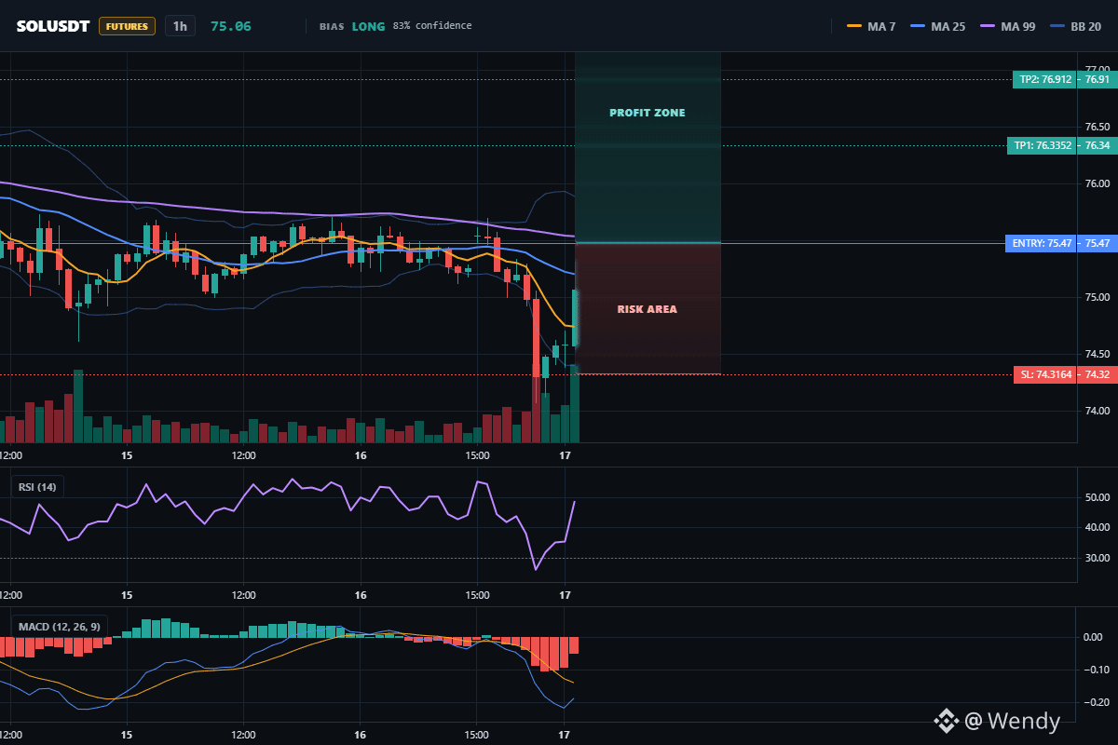Click the latest MACD histogram bar
1118x745 pixels.
[575, 645]
